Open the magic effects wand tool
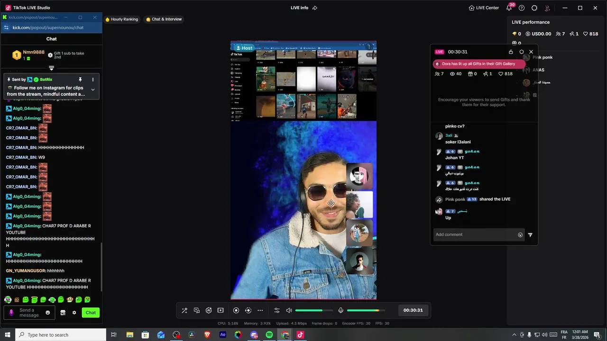 tap(184, 310)
